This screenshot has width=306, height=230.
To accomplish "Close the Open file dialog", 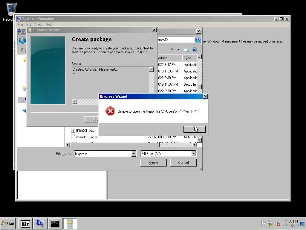I will click(x=198, y=31).
